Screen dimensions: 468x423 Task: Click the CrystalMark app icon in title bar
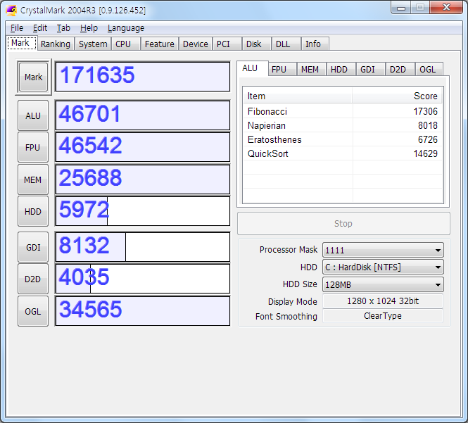point(11,10)
